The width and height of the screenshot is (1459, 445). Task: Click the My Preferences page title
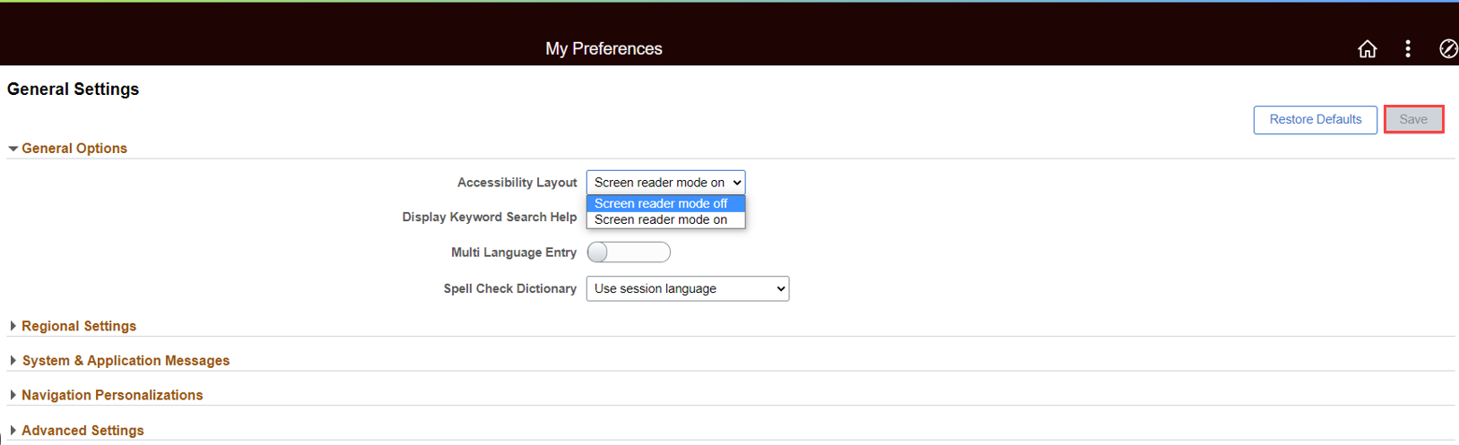pyautogui.click(x=604, y=49)
